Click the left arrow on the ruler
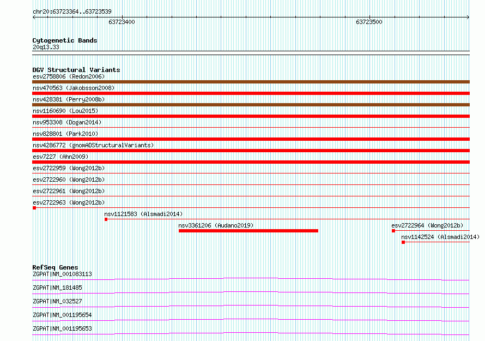This screenshot has height=341, width=485. (34, 17)
